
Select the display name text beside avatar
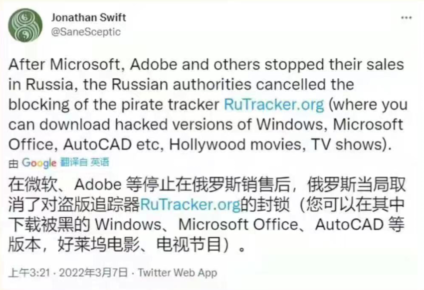click(89, 16)
